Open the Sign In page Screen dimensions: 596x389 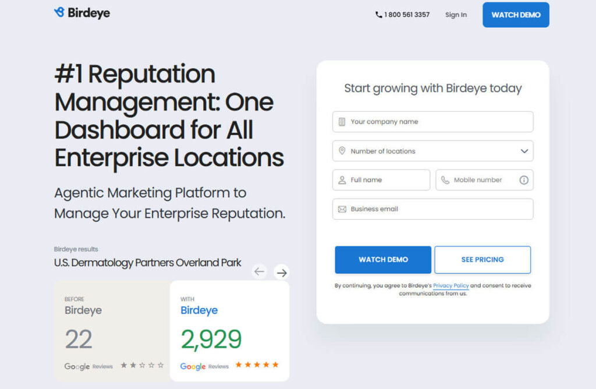coord(456,15)
